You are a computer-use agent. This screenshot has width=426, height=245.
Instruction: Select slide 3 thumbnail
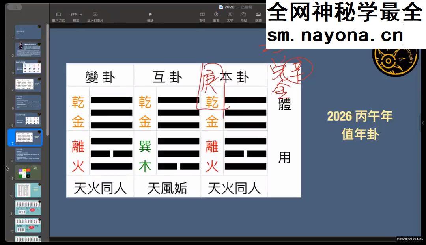(28, 67)
